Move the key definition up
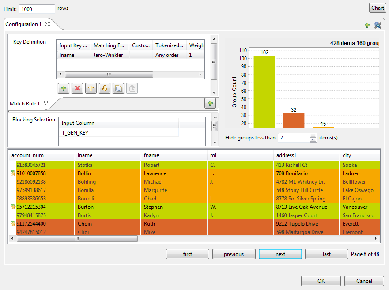389x290 pixels. click(x=91, y=88)
